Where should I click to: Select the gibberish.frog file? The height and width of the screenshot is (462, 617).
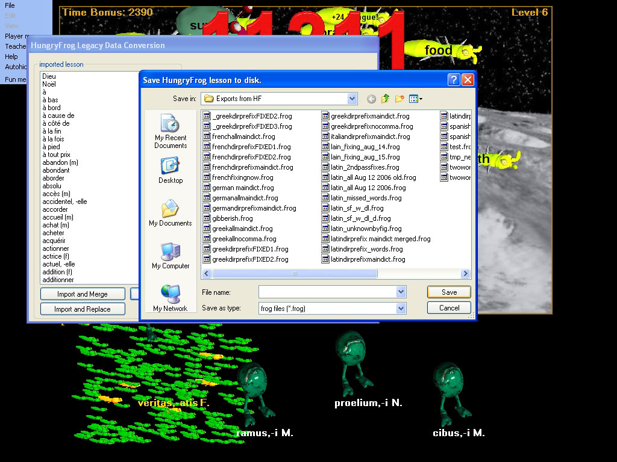232,218
